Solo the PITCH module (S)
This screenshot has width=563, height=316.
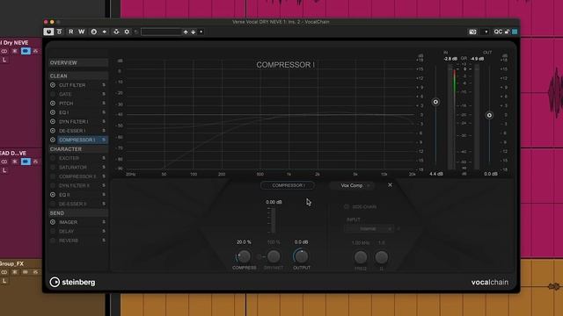[104, 104]
